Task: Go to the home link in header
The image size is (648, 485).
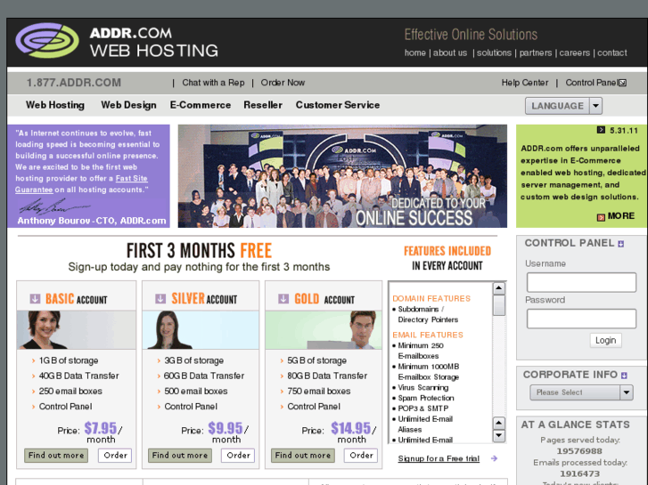Action: point(415,53)
